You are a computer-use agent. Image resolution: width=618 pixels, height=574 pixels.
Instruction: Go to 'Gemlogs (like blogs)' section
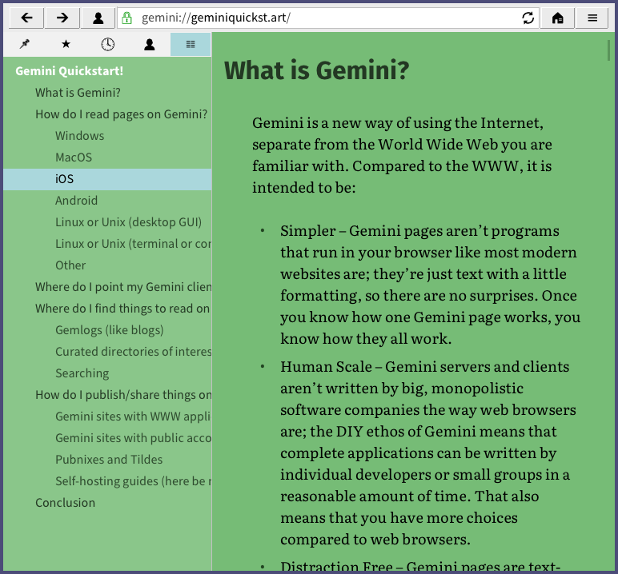pyautogui.click(x=109, y=330)
